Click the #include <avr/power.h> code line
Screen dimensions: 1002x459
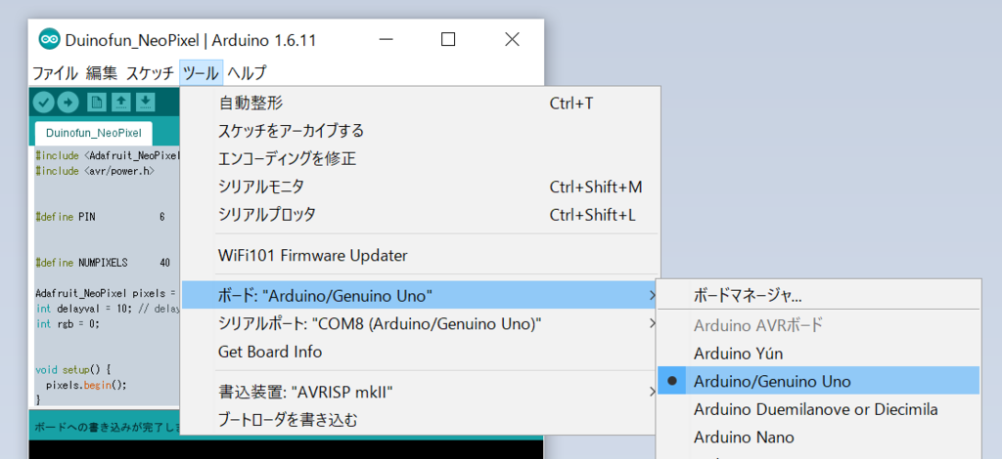[x=95, y=171]
